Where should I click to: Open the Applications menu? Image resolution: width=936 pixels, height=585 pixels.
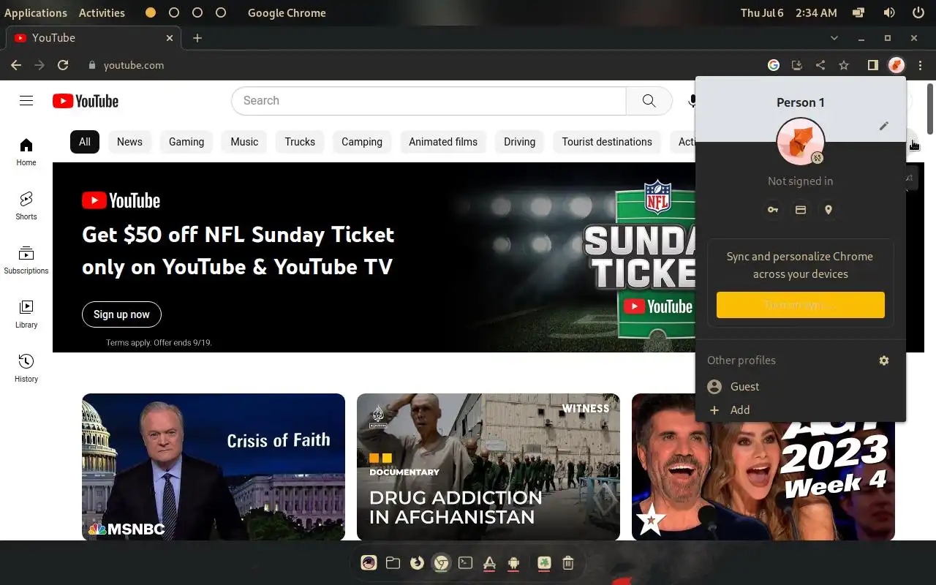tap(36, 12)
